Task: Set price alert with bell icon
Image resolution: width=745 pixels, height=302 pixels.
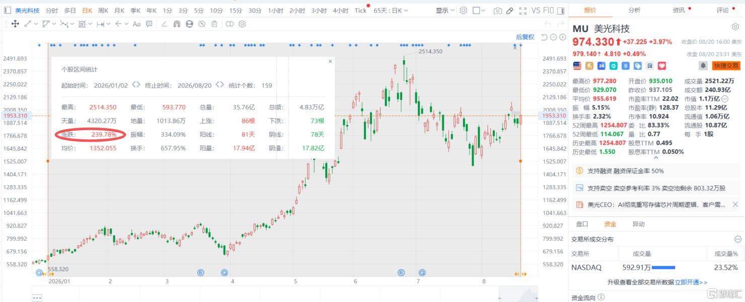Action: [x=703, y=66]
